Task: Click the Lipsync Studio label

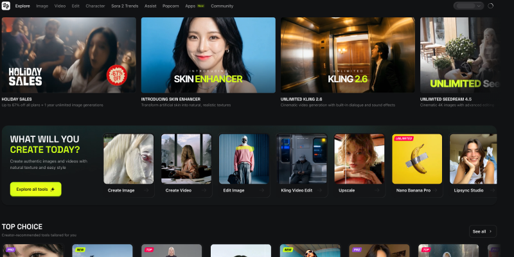Action: point(468,190)
